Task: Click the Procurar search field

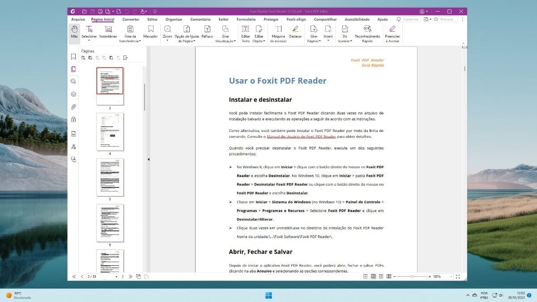Action: click(x=445, y=19)
